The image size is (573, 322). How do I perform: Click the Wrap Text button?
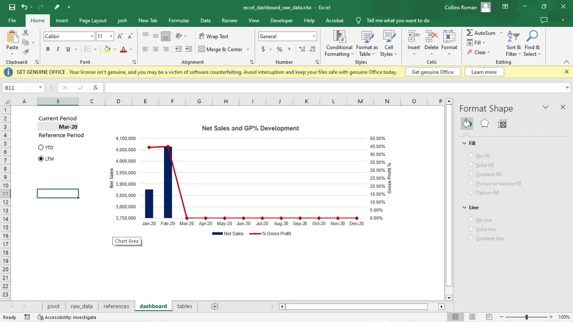(x=214, y=36)
